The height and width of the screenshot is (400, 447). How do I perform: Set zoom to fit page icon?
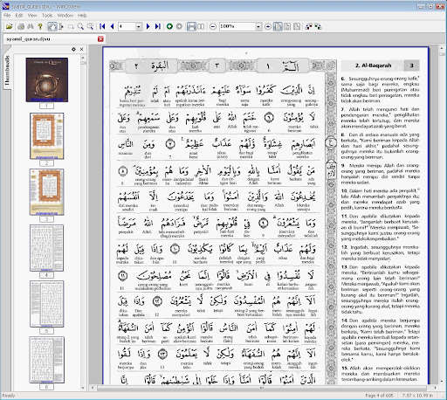(297, 26)
